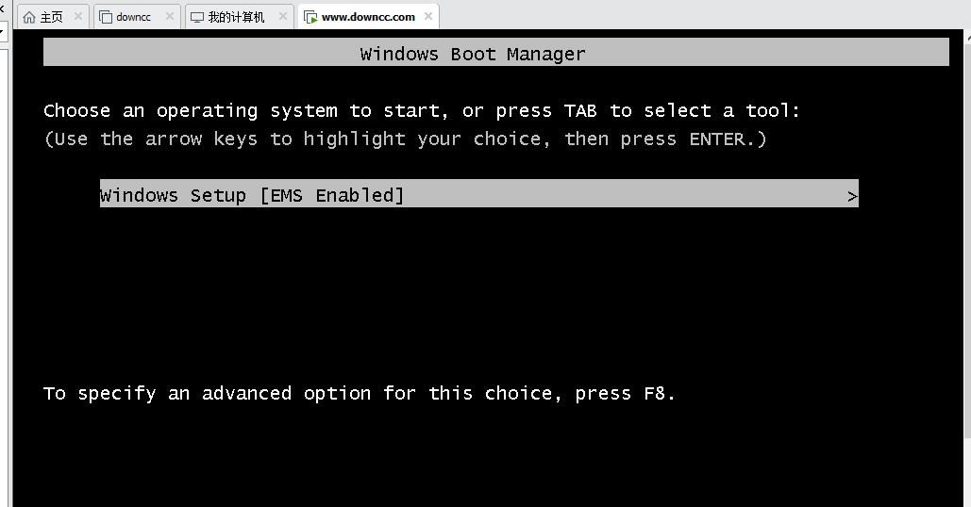Select Windows Setup [EMS Enabled] entry

[x=479, y=193]
